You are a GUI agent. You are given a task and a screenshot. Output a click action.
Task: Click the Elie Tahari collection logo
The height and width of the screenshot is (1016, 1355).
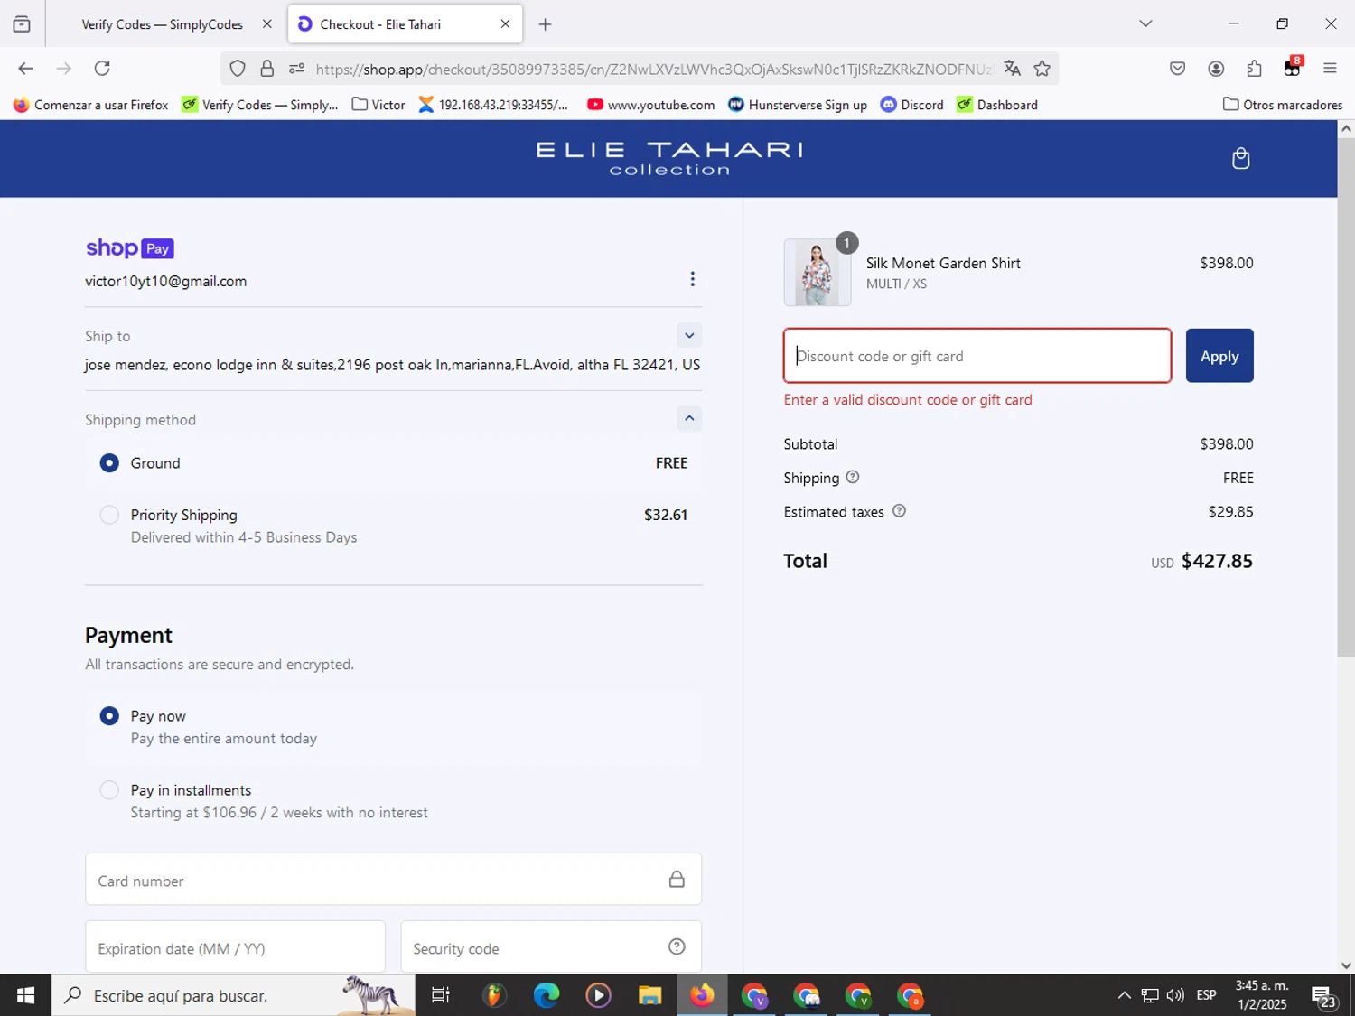(x=669, y=158)
